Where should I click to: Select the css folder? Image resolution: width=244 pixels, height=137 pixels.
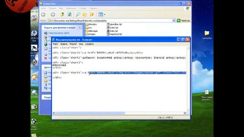click(89, 28)
